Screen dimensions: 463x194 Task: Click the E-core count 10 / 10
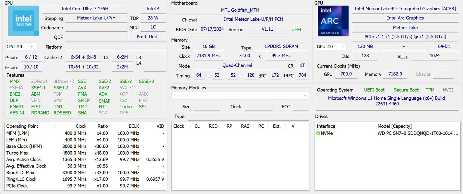31,67
